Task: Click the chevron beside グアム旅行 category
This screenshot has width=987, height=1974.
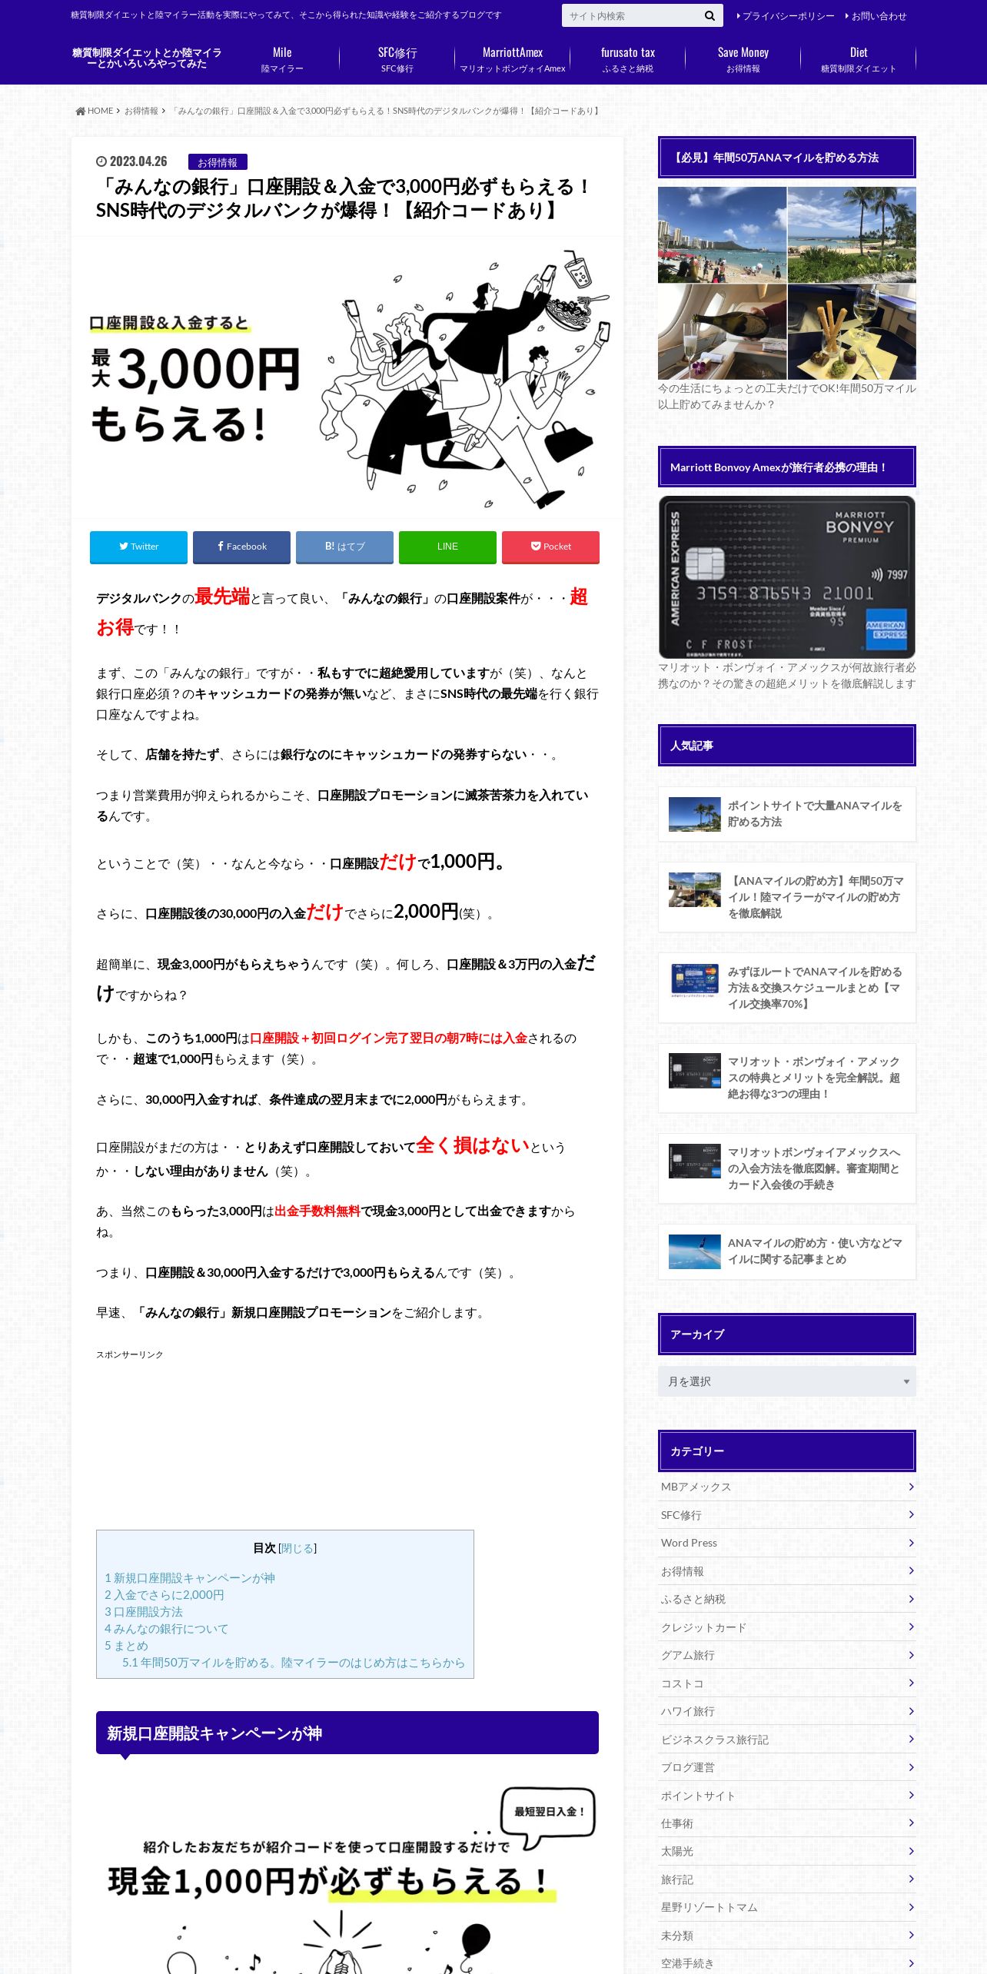Action: 911,1655
